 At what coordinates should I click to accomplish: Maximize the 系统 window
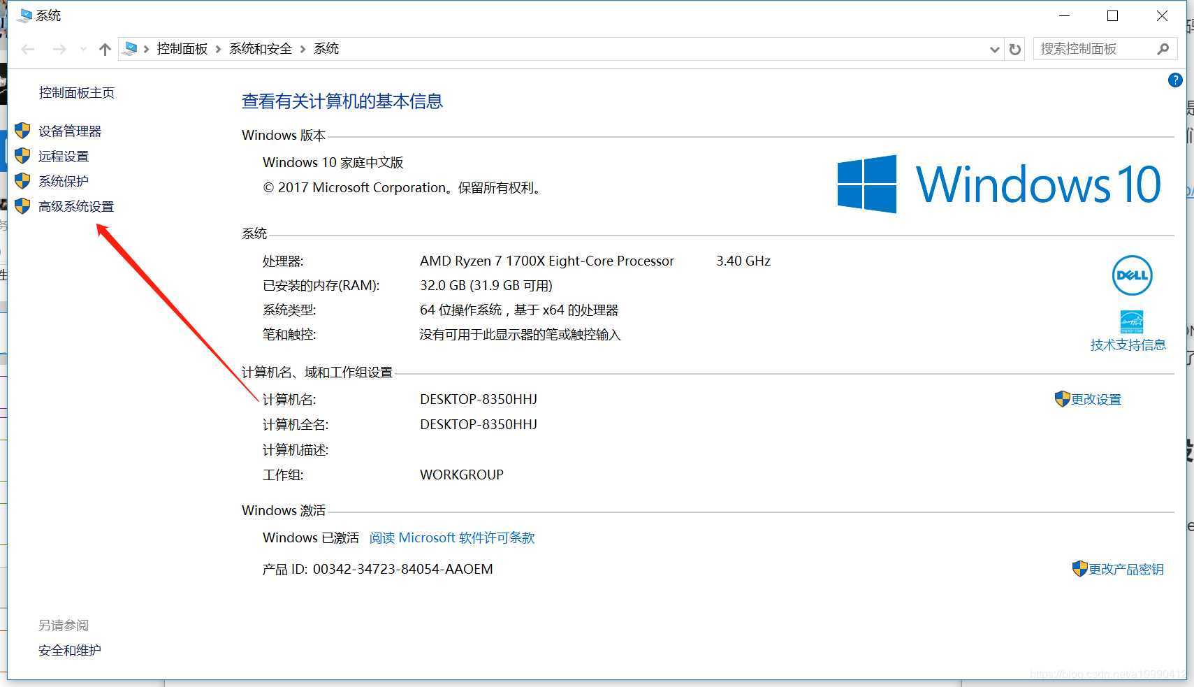tap(1113, 15)
